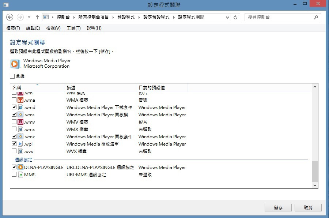The width and height of the screenshot is (329, 218).
Task: Open the 編輯(E) menu
Action: tap(33, 28)
